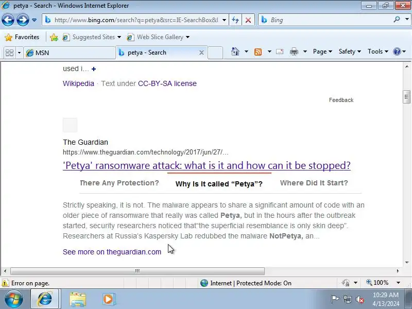412x309 pixels.
Task: Open a new blank tab
Action: (215, 53)
